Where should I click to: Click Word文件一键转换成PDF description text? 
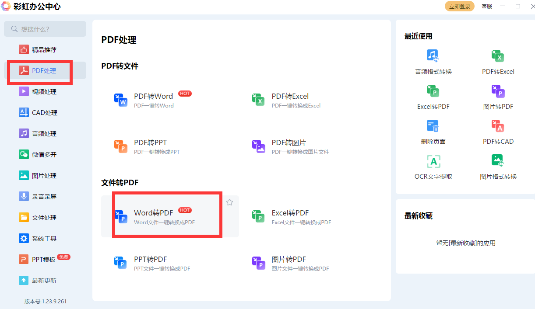[164, 222]
